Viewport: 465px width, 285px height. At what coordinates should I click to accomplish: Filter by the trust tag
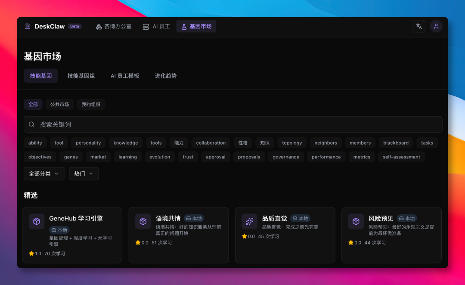[x=188, y=157]
